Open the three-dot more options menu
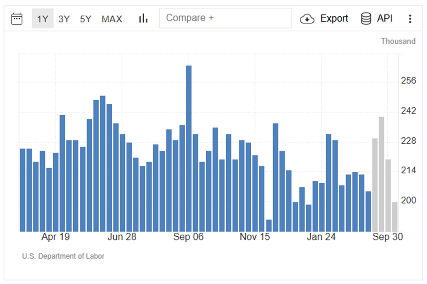427x284 pixels. [410, 19]
